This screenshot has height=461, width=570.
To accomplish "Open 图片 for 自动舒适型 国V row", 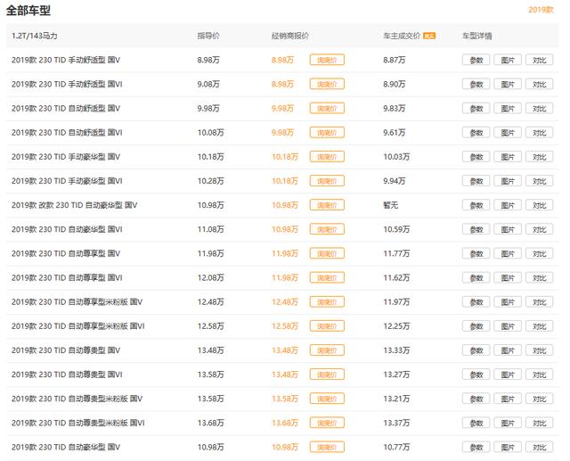I will click(x=508, y=108).
